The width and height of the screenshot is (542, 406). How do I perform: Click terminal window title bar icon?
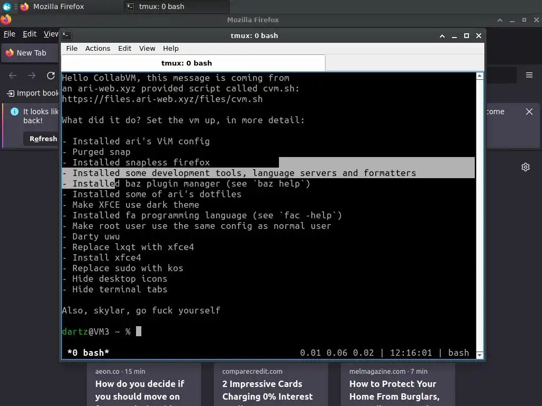point(67,35)
